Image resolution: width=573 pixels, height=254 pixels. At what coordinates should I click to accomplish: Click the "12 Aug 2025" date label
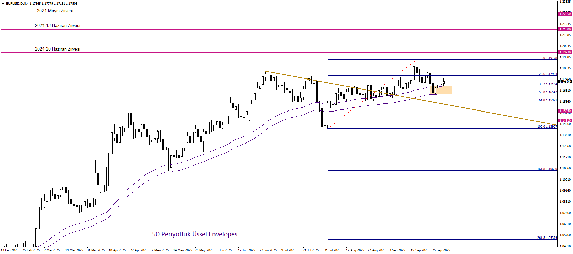tap(355, 250)
